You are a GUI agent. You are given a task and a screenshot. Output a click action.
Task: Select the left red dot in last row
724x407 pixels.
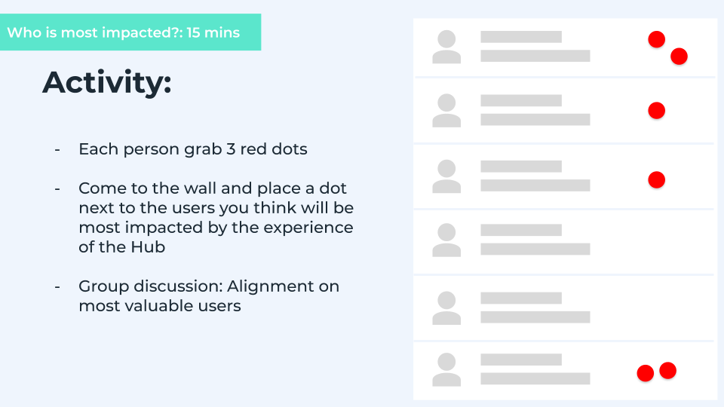point(645,373)
